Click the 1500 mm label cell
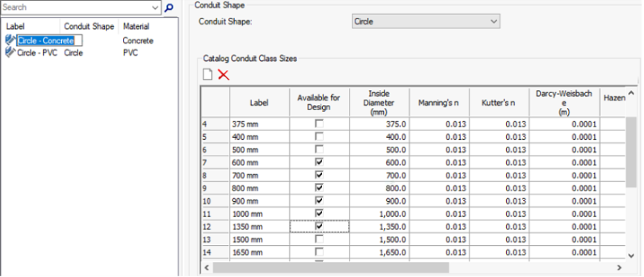 (259, 240)
